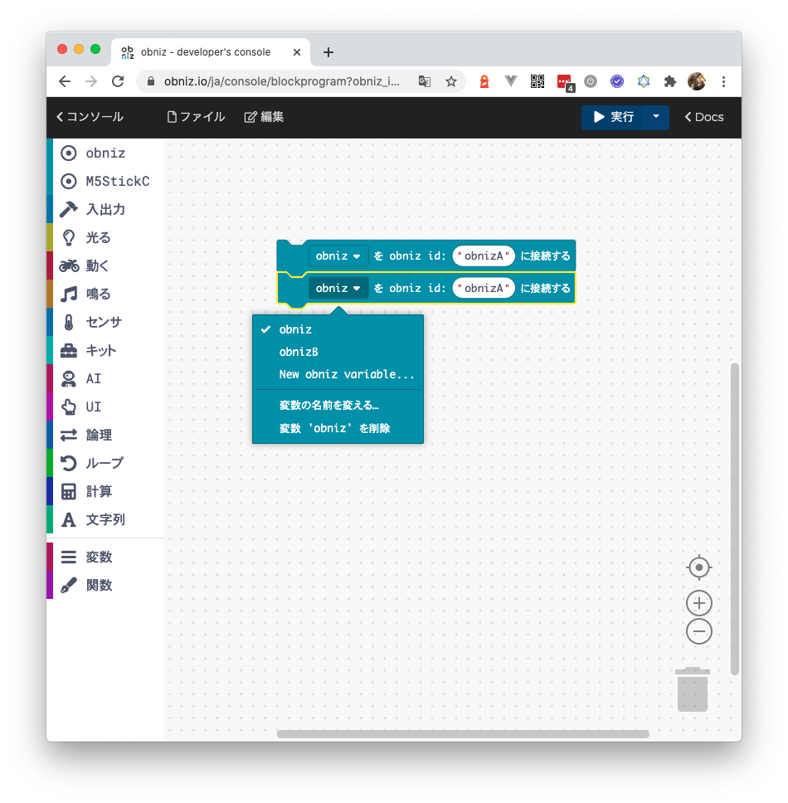
Task: Open the M5StickC block category
Action: 105,182
